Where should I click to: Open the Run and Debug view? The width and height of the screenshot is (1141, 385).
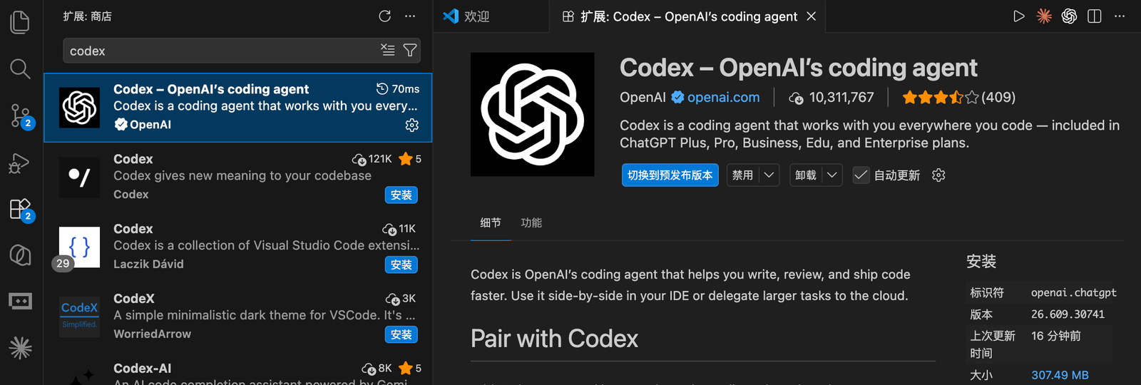(x=19, y=163)
